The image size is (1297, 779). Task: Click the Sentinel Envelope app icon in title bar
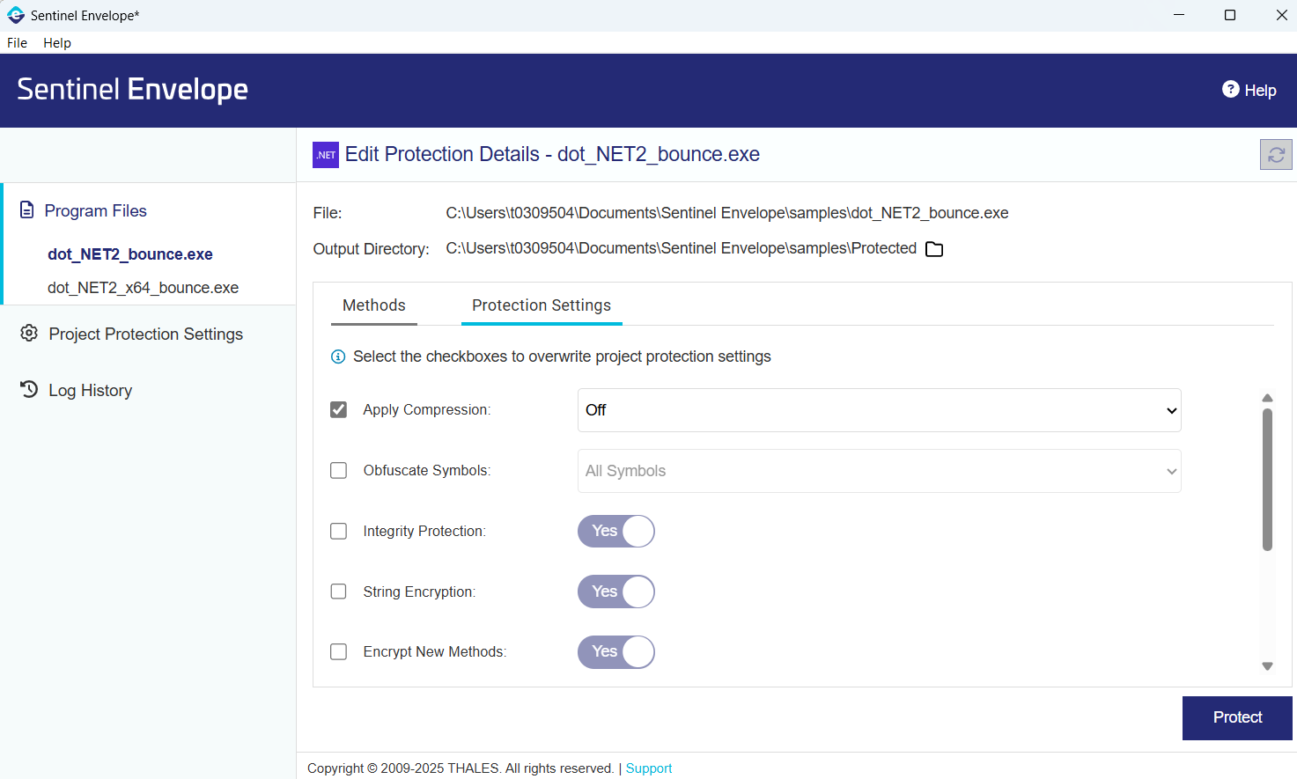coord(16,15)
